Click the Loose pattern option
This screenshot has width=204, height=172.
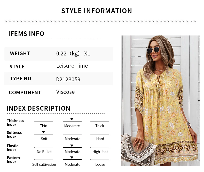point(100,164)
